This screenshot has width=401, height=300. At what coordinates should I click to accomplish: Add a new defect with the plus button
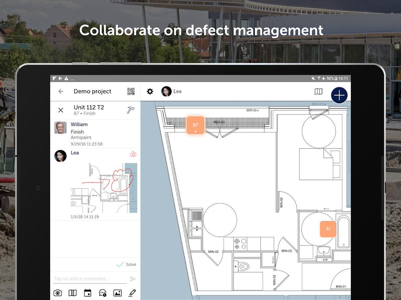click(339, 95)
